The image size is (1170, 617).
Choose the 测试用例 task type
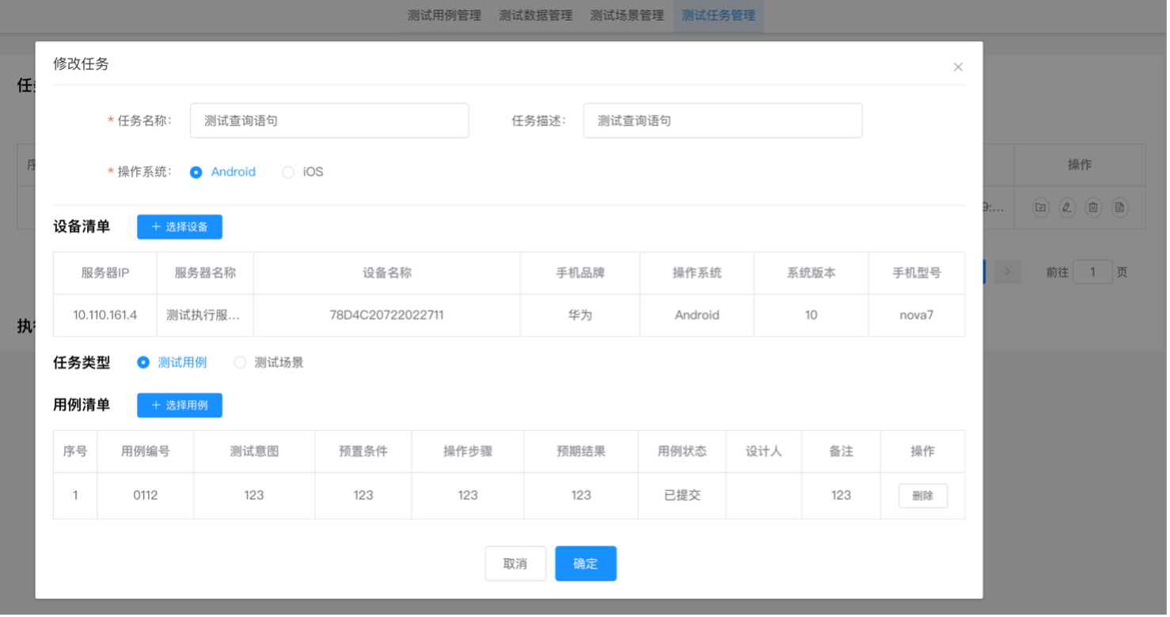(143, 363)
